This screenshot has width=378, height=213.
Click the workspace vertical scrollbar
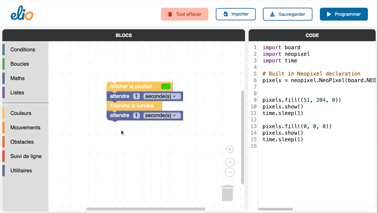(x=243, y=137)
